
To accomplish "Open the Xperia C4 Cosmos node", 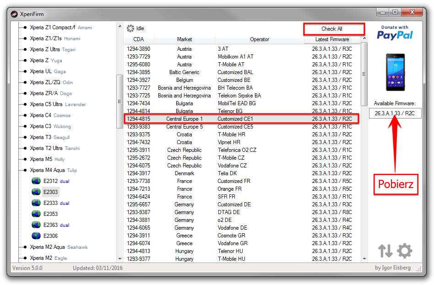I will coord(50,115).
